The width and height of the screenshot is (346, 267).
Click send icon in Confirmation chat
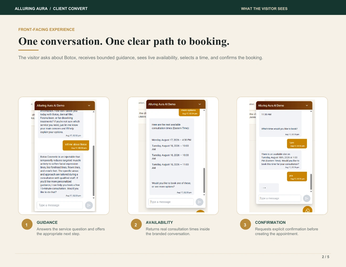click(307, 198)
